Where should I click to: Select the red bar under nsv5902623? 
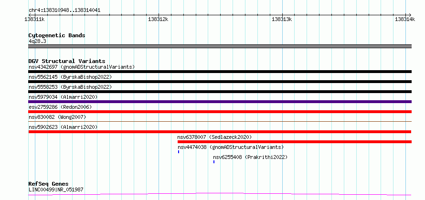[220, 132]
